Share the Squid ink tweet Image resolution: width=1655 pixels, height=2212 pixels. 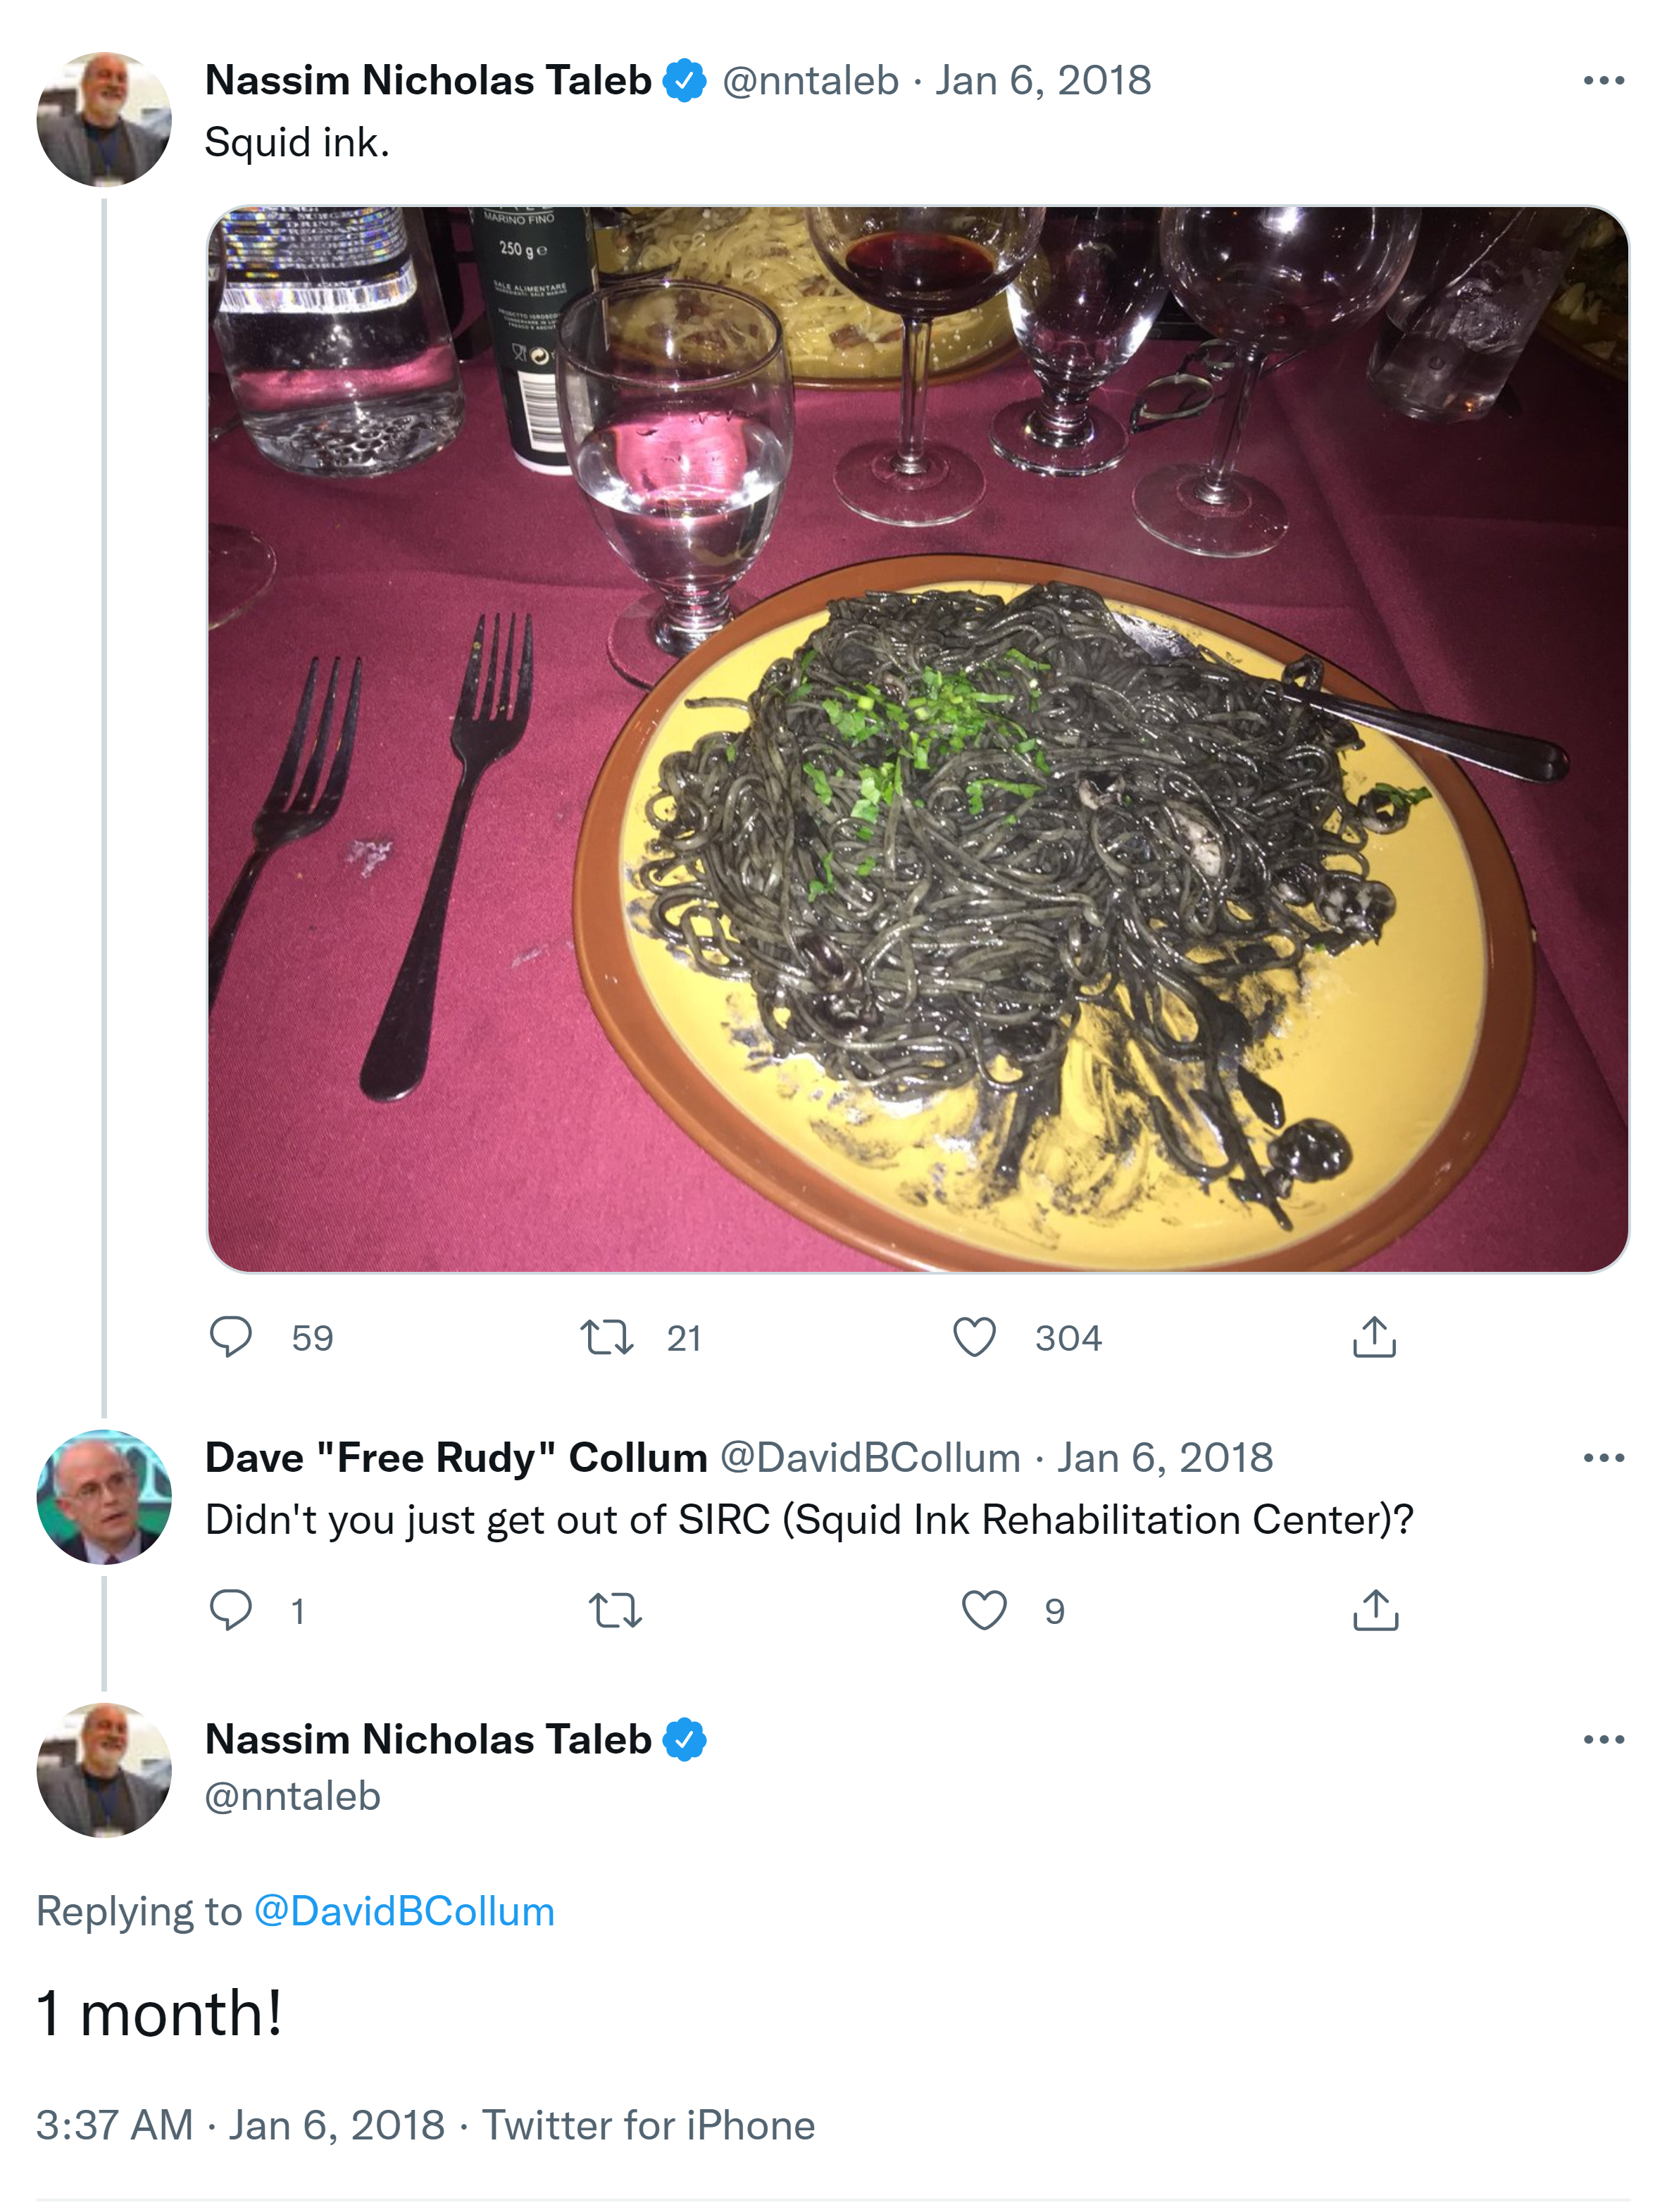[x=1374, y=1337]
